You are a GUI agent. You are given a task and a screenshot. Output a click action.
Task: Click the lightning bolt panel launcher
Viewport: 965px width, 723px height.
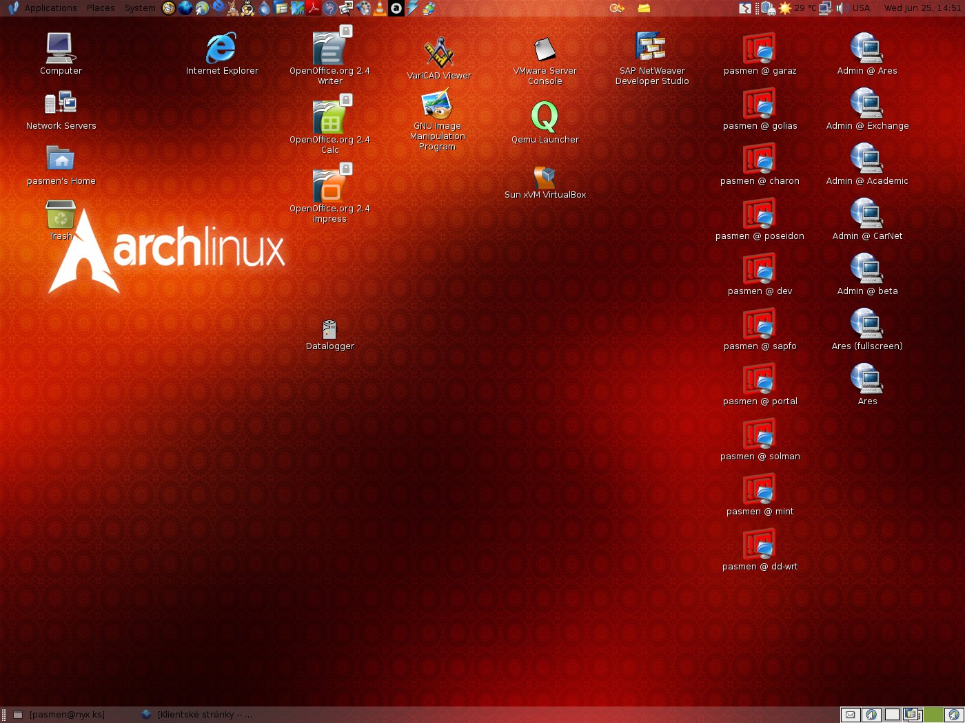(412, 8)
